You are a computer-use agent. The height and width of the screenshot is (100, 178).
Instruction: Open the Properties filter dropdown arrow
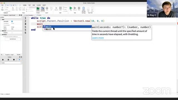pos(22,17)
